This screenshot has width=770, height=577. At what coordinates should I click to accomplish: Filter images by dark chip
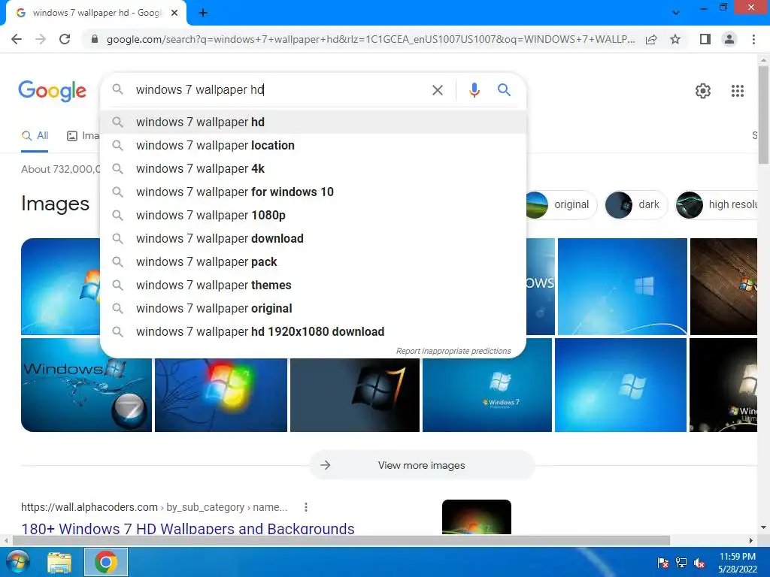pos(636,204)
